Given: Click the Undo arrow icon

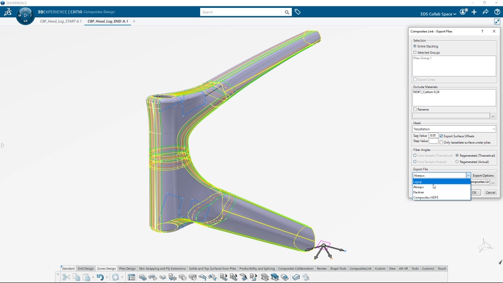Looking at the screenshot, I should pos(100,277).
